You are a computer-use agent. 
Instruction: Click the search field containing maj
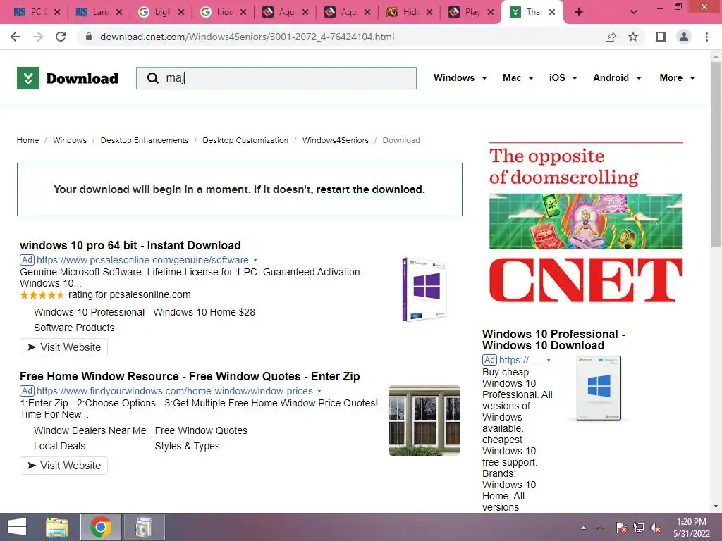[276, 78]
